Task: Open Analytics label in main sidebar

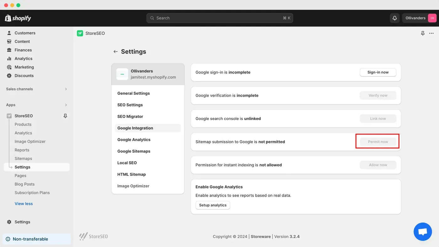Action: point(24,59)
